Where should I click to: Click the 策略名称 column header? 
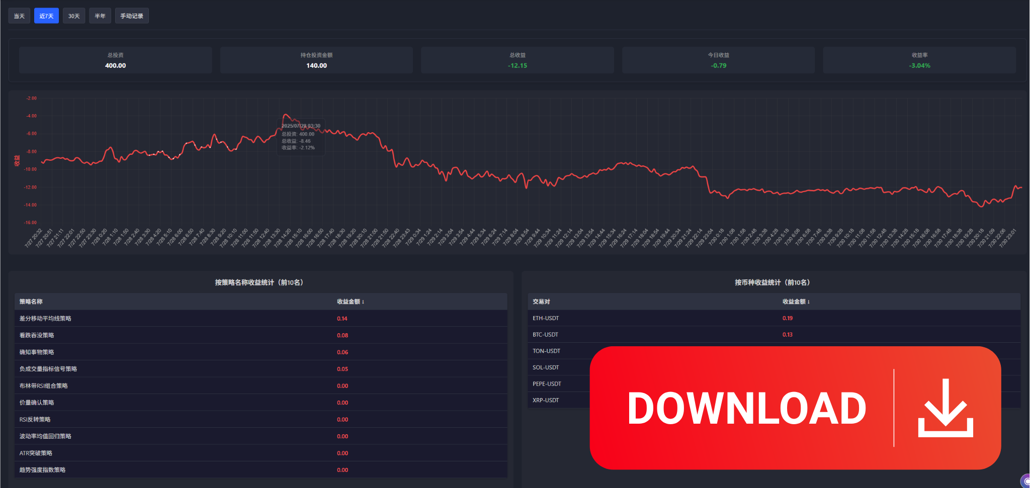tap(30, 301)
